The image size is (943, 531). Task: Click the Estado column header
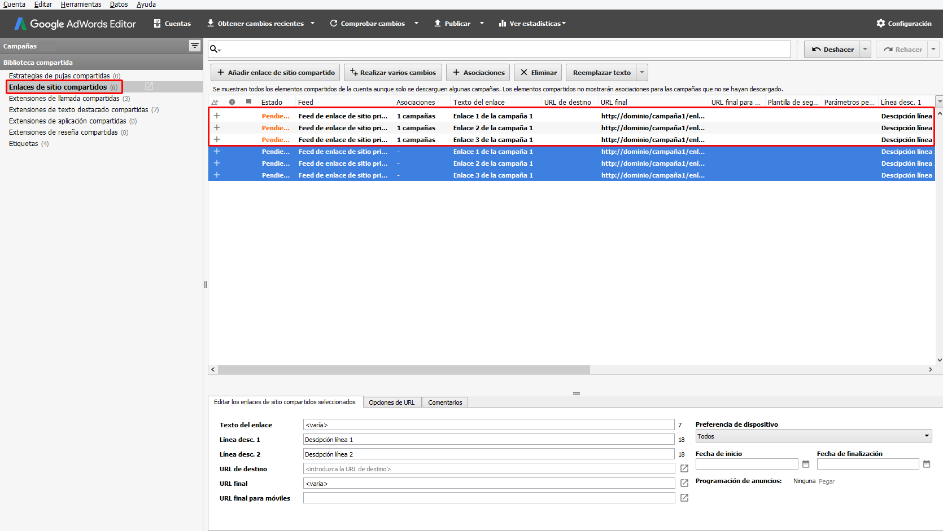click(277, 102)
